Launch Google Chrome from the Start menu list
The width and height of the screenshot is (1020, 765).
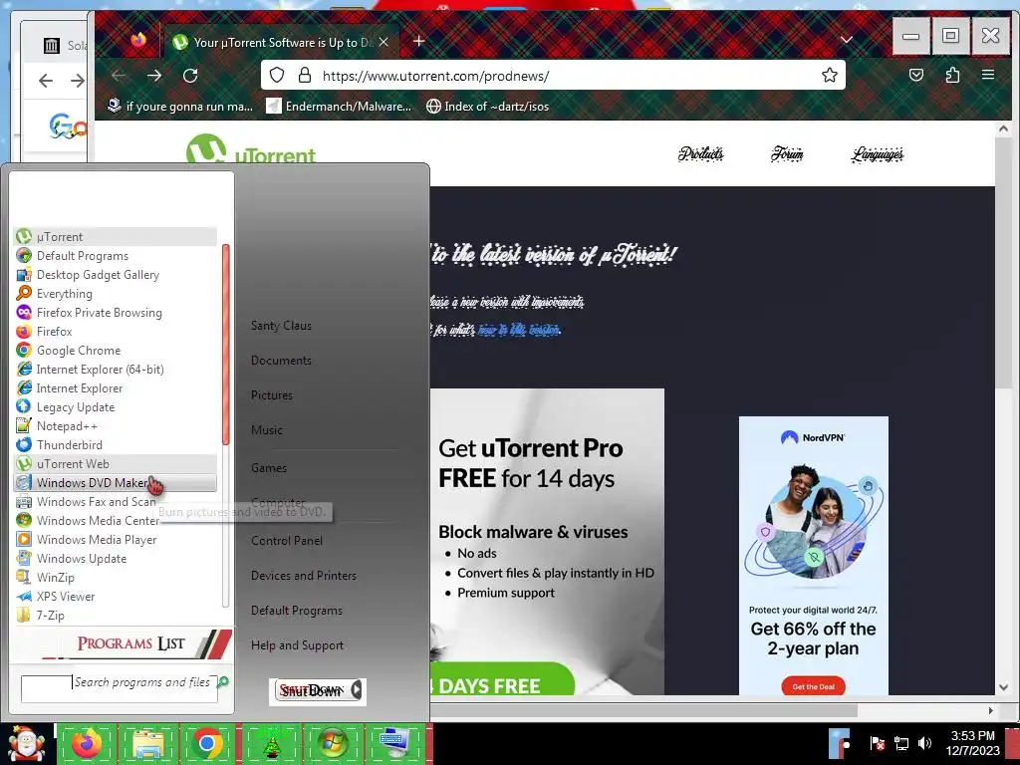116,350
